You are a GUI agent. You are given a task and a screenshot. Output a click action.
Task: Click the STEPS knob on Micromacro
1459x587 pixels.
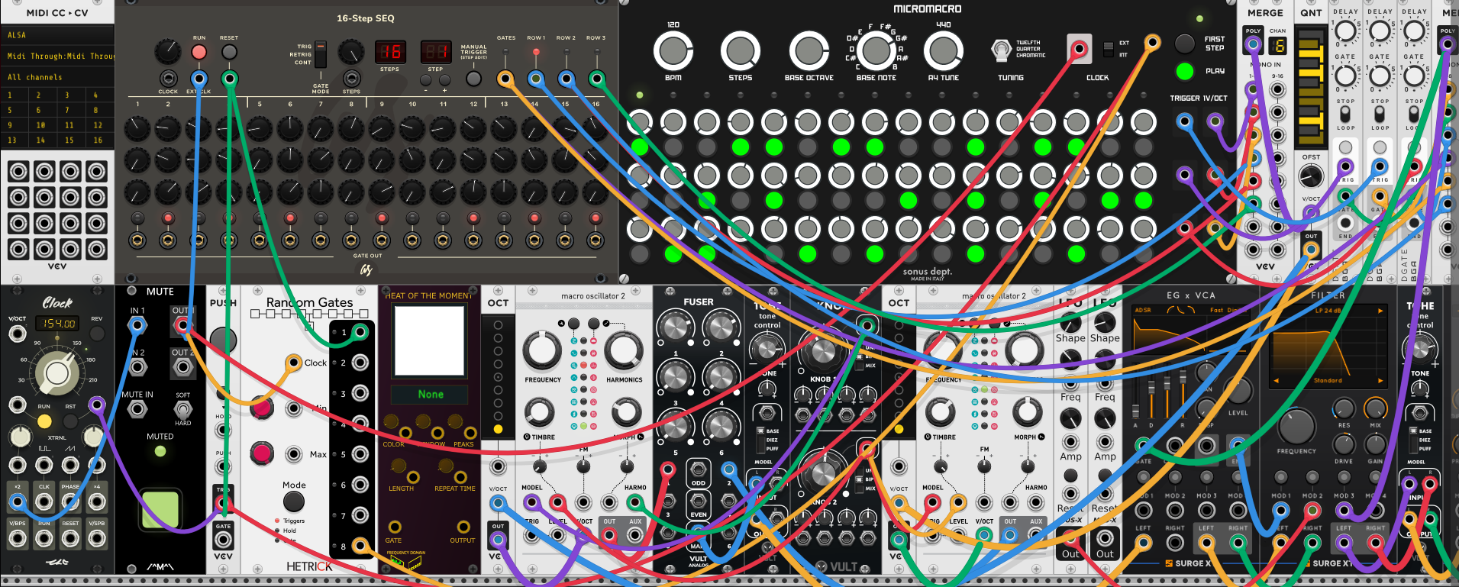(x=740, y=51)
